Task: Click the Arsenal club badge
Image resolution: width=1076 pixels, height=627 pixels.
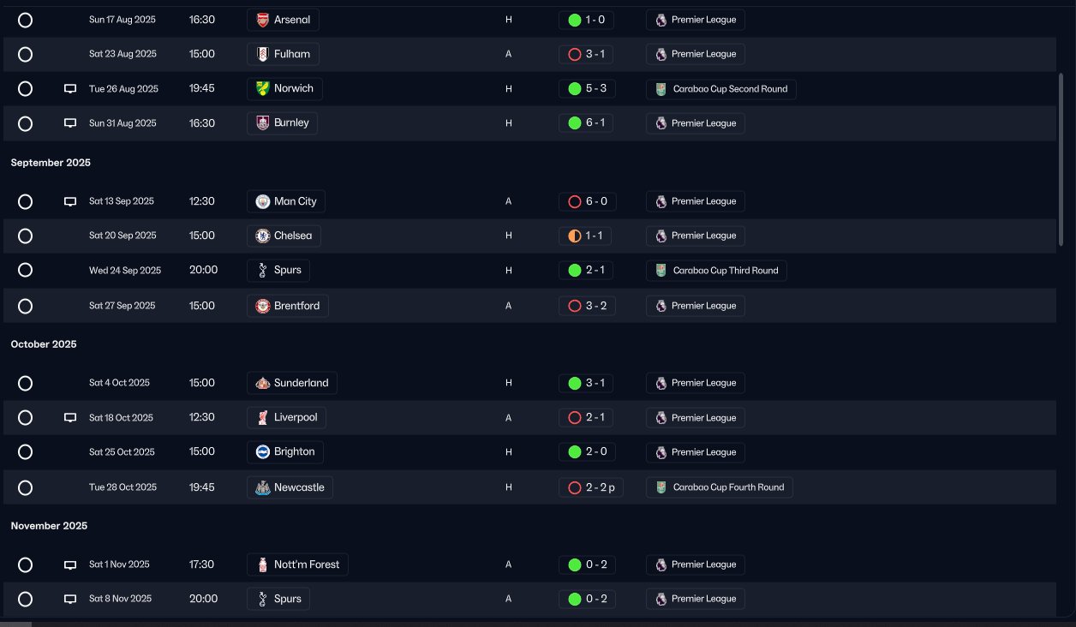Action: [x=263, y=20]
